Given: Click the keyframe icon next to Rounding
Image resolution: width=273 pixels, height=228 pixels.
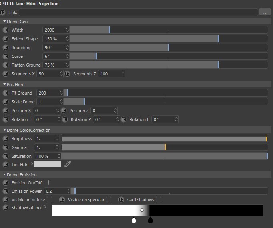Looking at the screenshot, I should click(x=6, y=48).
